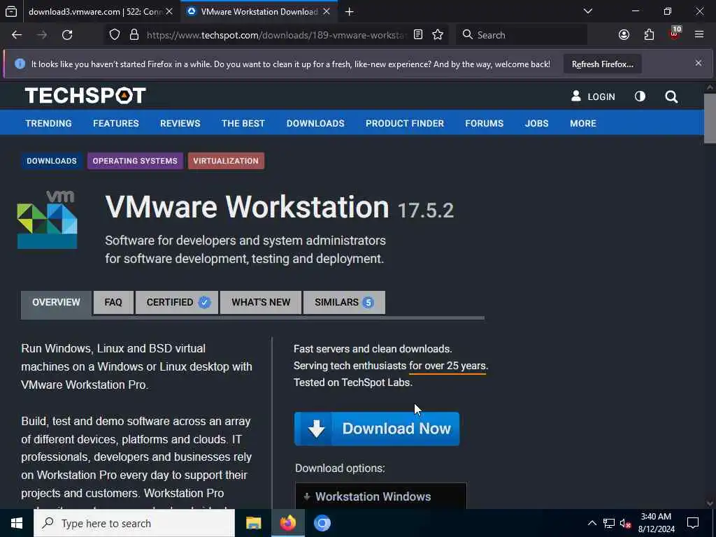716x537 pixels.
Task: Open the tracking protection shield icon
Action: pyautogui.click(x=115, y=35)
